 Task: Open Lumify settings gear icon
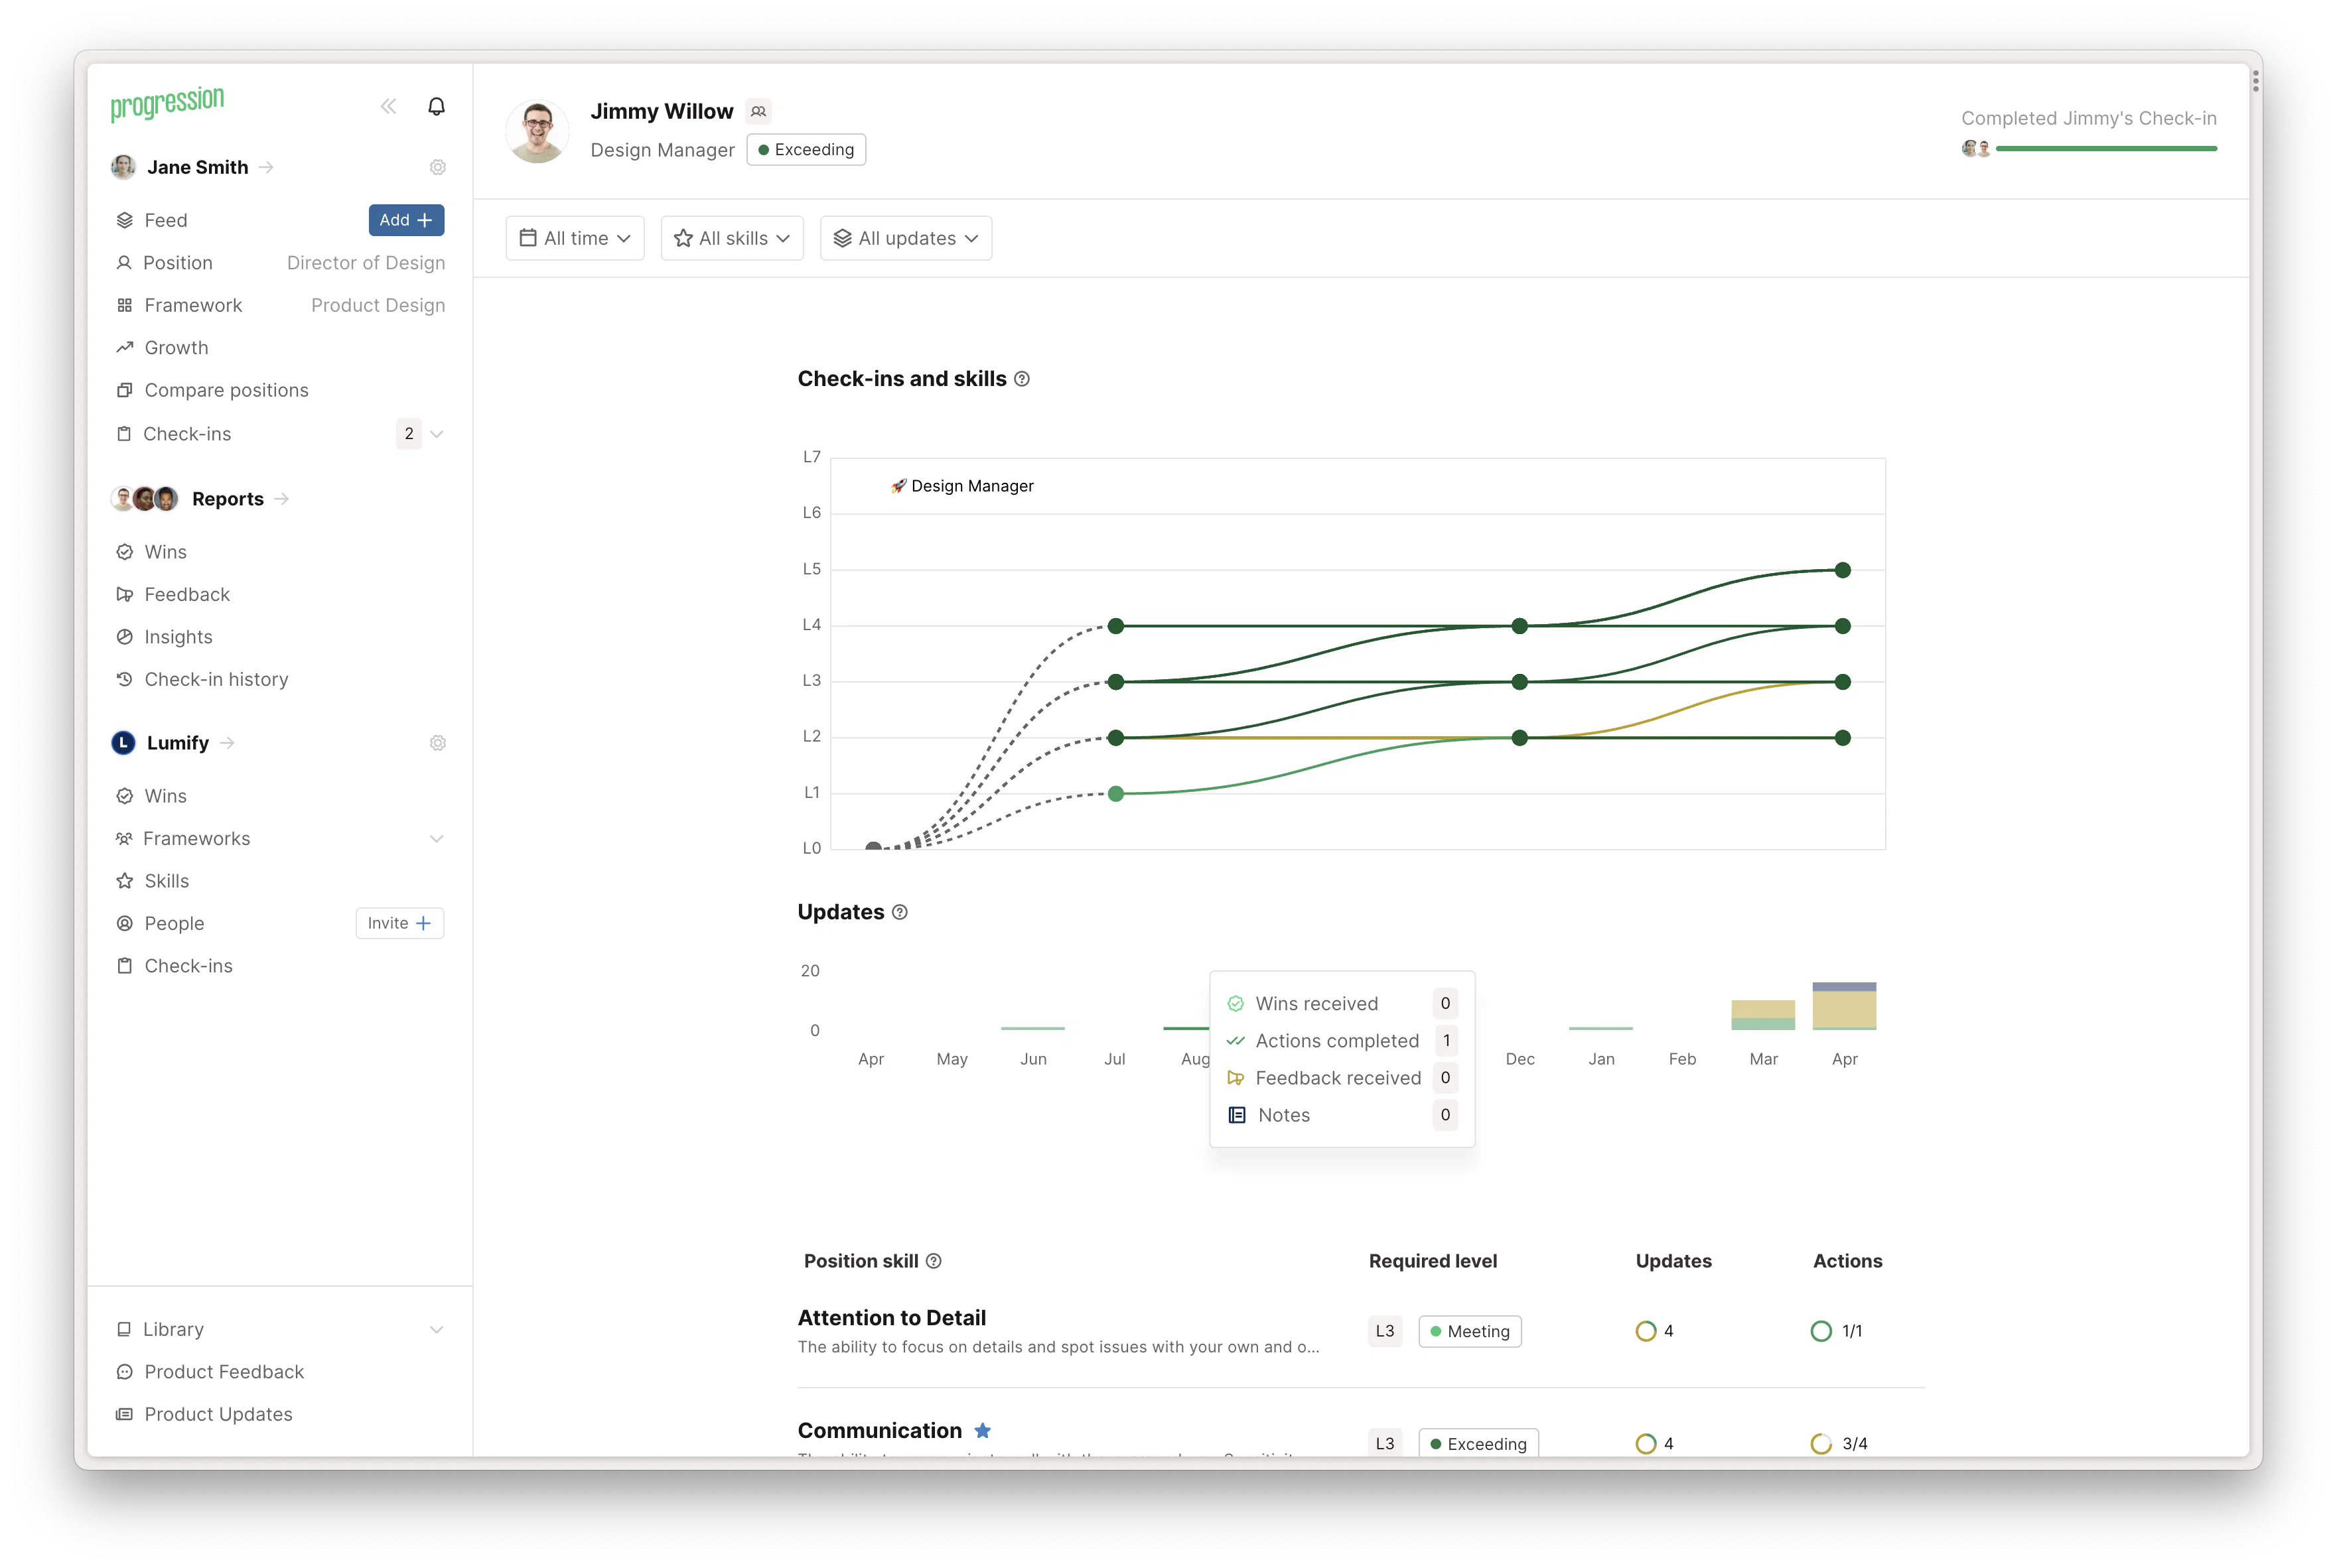point(437,743)
